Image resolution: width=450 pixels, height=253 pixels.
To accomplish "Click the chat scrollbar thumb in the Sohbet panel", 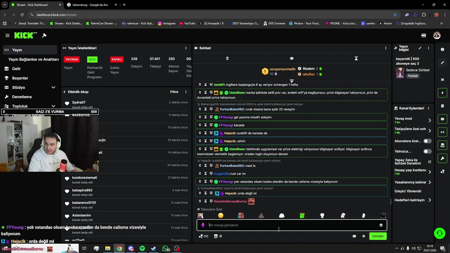I will click(391, 202).
